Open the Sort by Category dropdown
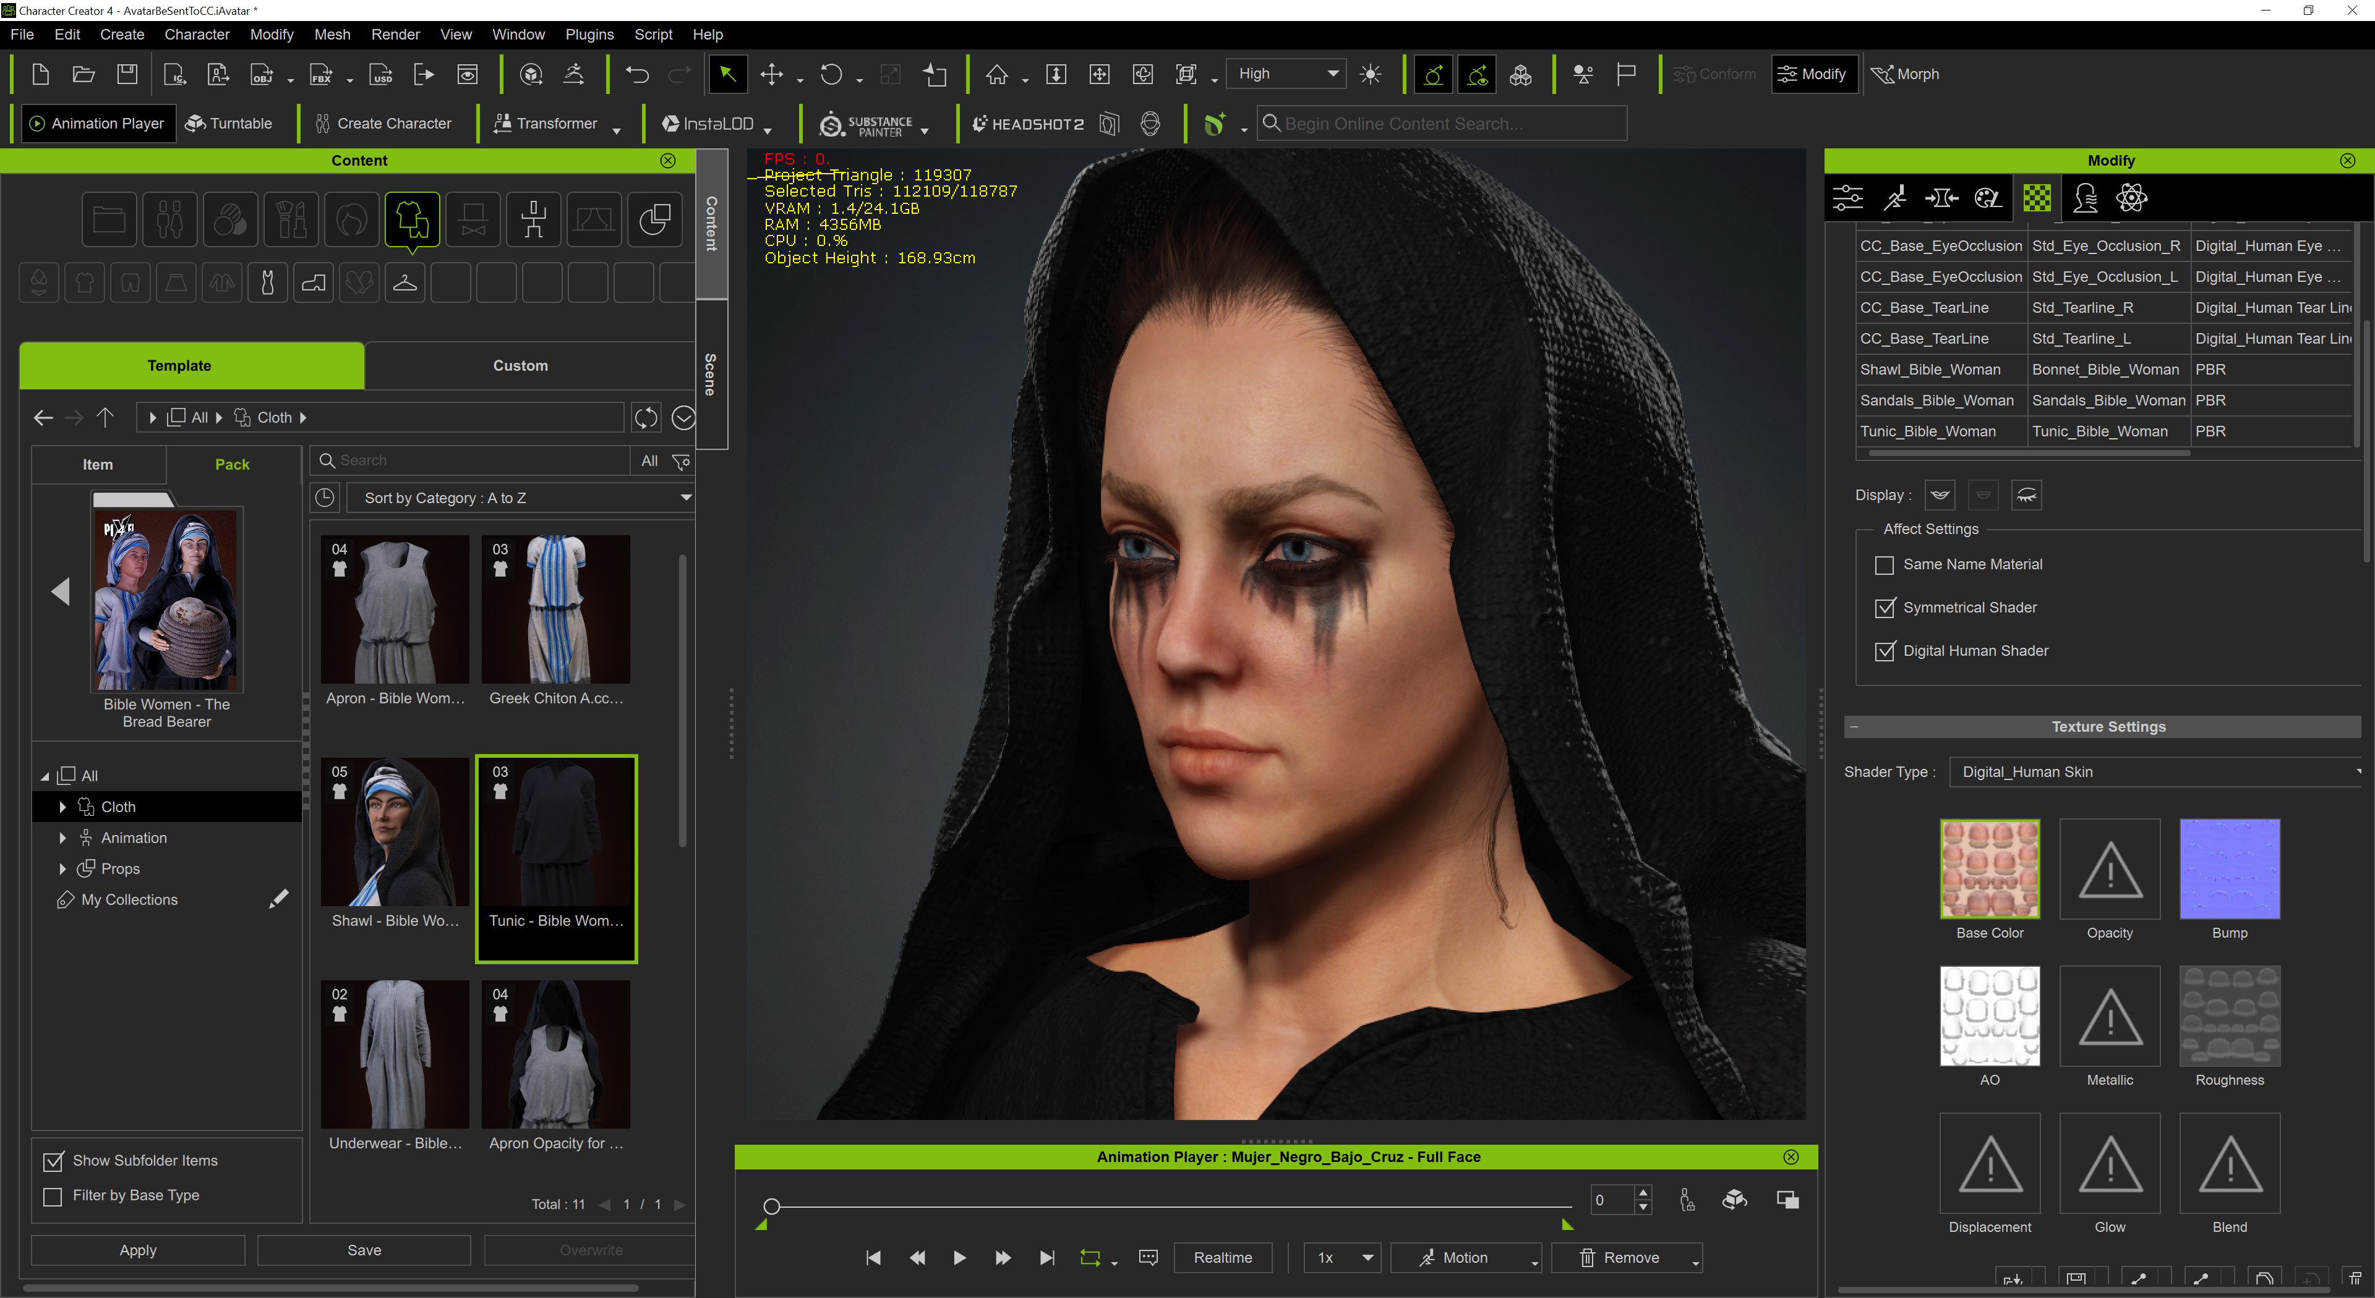Screen dimensions: 2375x1298 (x=521, y=498)
